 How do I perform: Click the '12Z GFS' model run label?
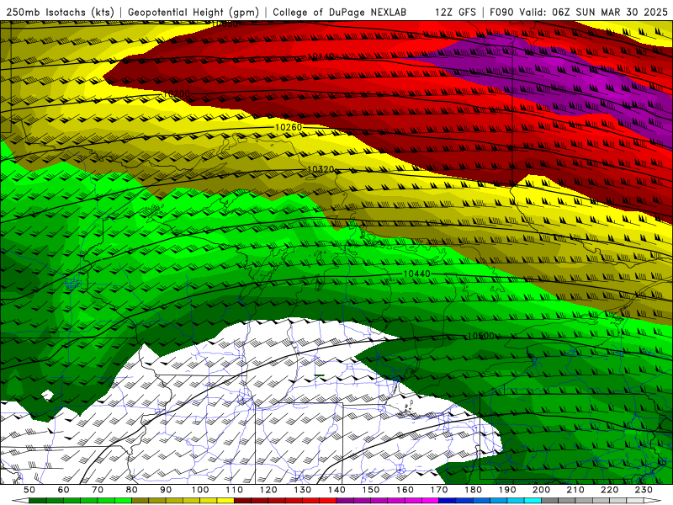tap(455, 12)
